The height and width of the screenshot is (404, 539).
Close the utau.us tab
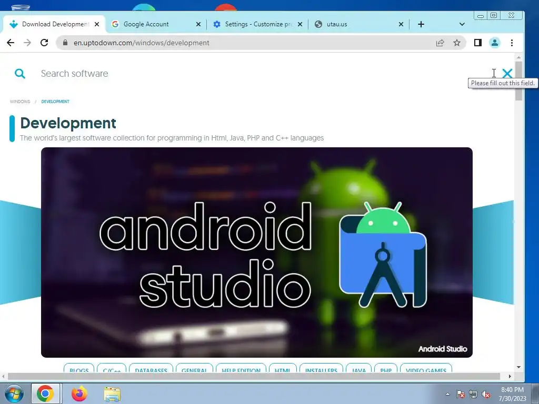[x=401, y=24]
